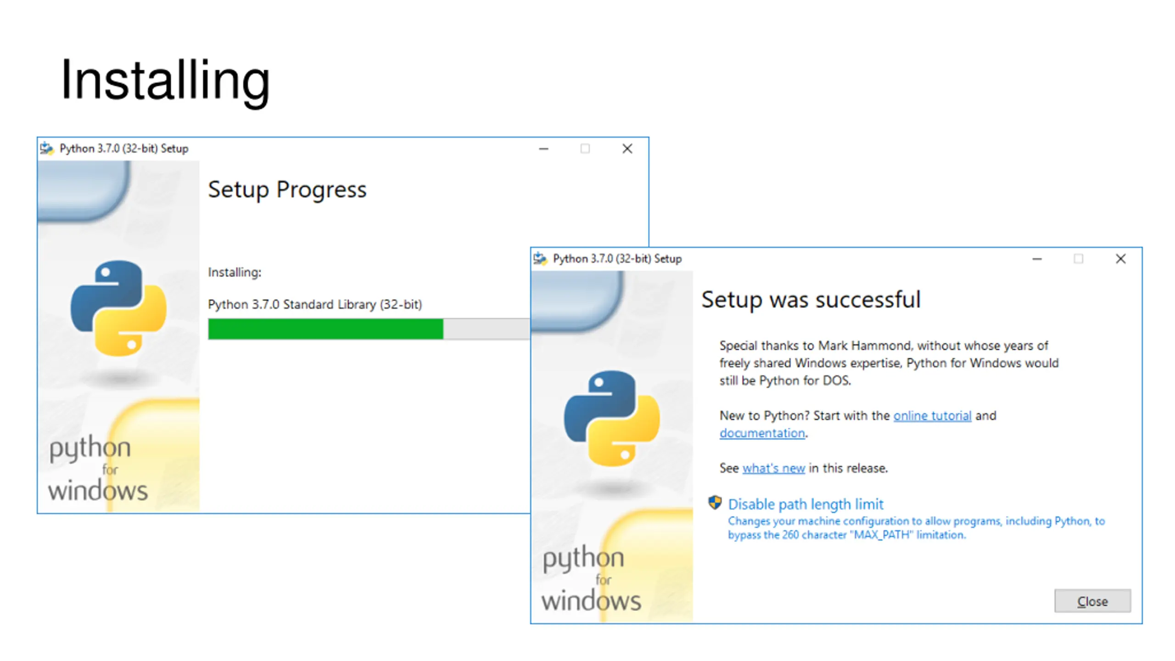Follow the what's new link
The image size is (1175, 661).
774,468
